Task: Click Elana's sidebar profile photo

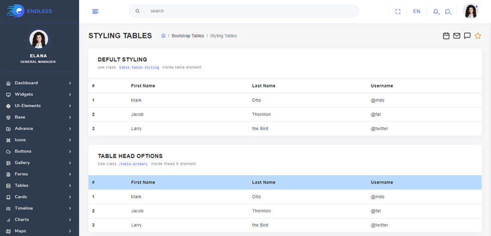Action: [x=39, y=39]
